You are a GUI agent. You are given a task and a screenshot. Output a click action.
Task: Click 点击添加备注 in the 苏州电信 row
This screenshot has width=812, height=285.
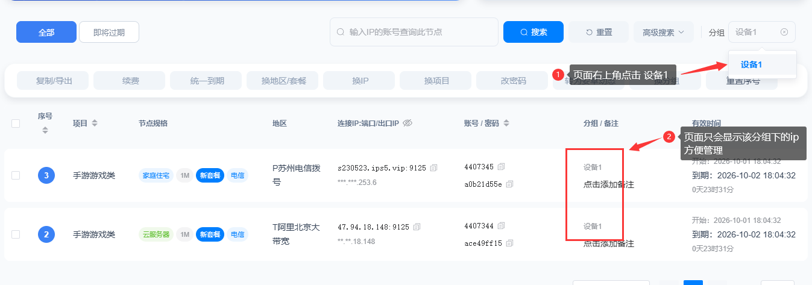click(x=609, y=184)
